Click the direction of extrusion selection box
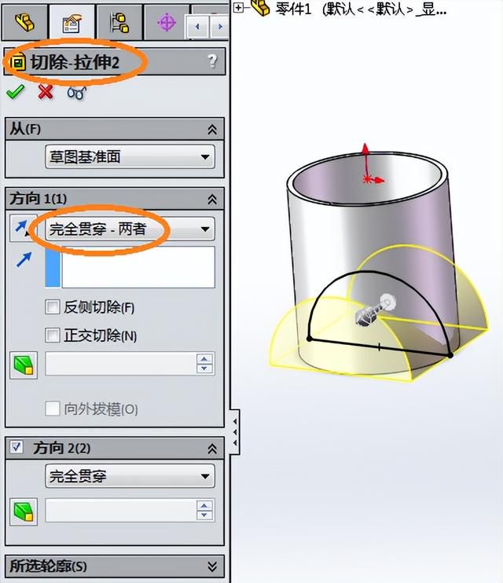The width and height of the screenshot is (503, 583). point(130,267)
